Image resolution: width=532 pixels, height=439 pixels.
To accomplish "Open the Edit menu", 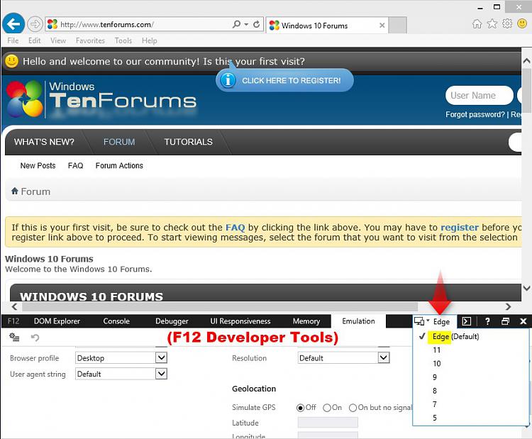I will pos(35,40).
